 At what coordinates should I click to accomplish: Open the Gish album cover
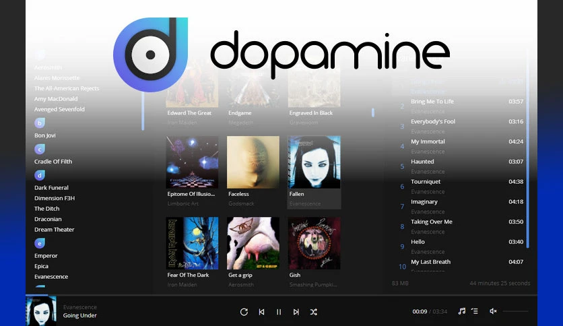314,243
